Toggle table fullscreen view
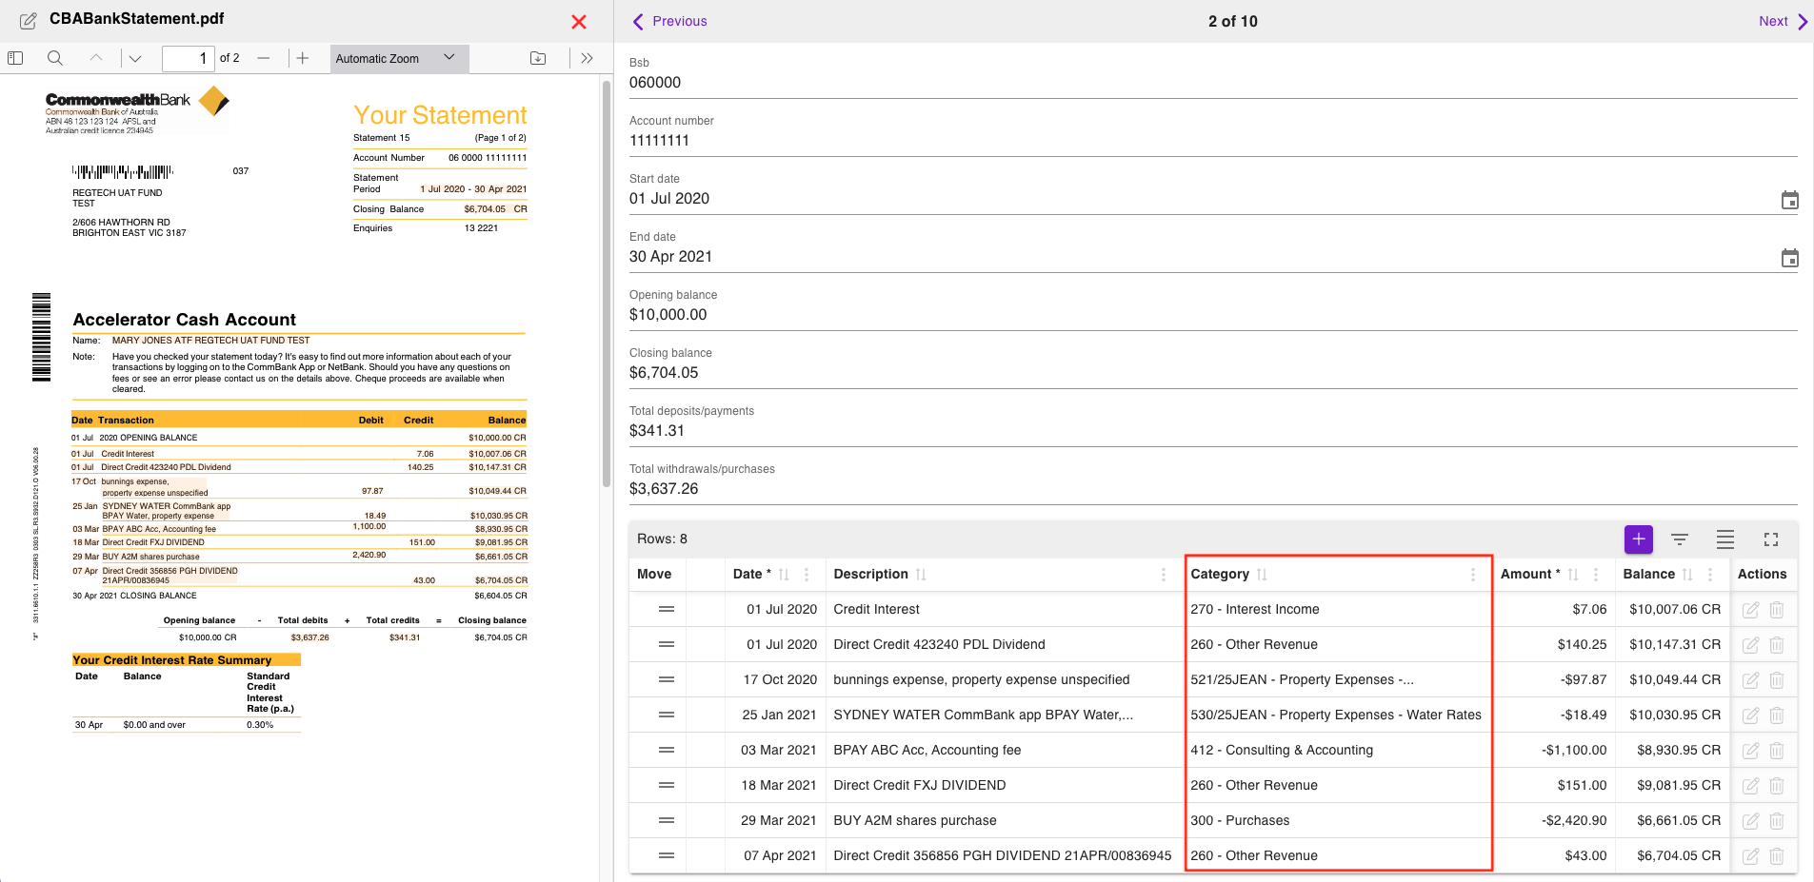Image resolution: width=1814 pixels, height=882 pixels. coord(1771,539)
